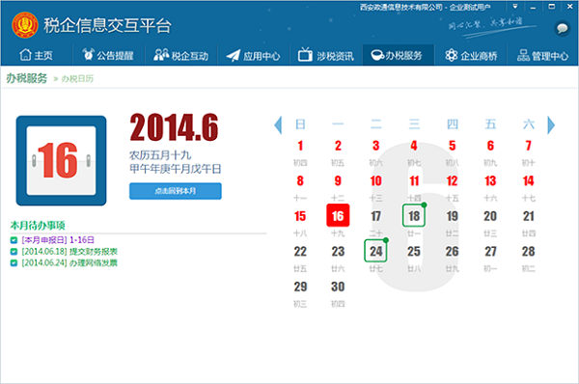Switch to 税企互动 tab
This screenshot has height=384, width=579.
pyautogui.click(x=181, y=55)
